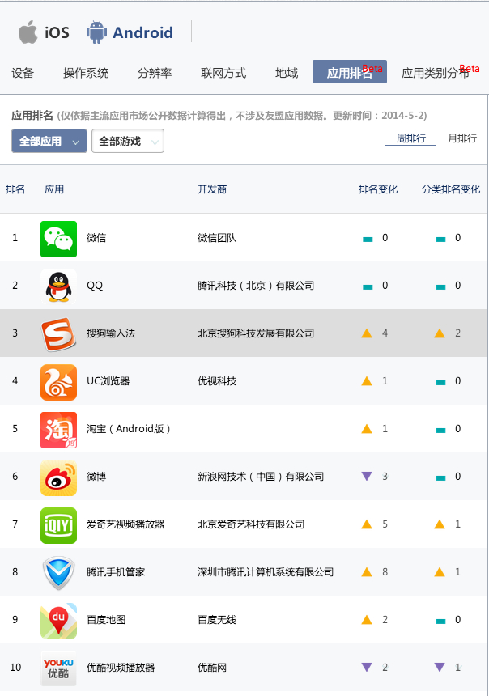The image size is (489, 696).
Task: Select the Android robot icon
Action: [96, 32]
